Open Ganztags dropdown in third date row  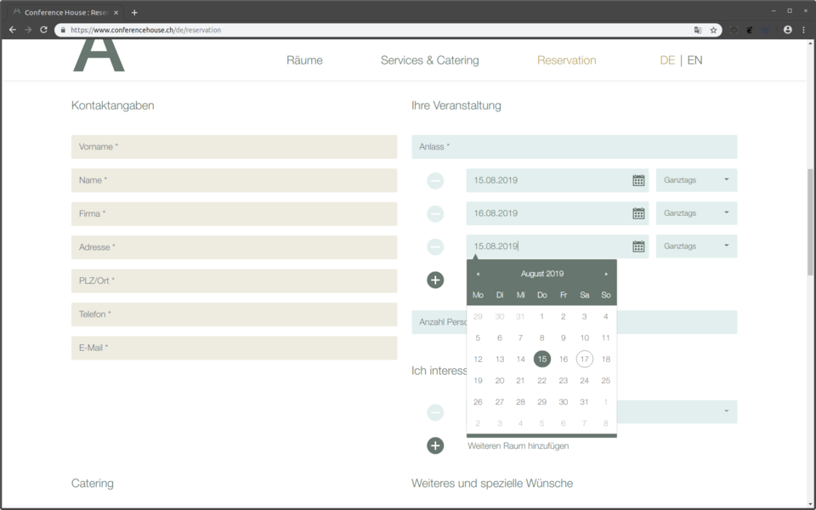[x=696, y=246]
